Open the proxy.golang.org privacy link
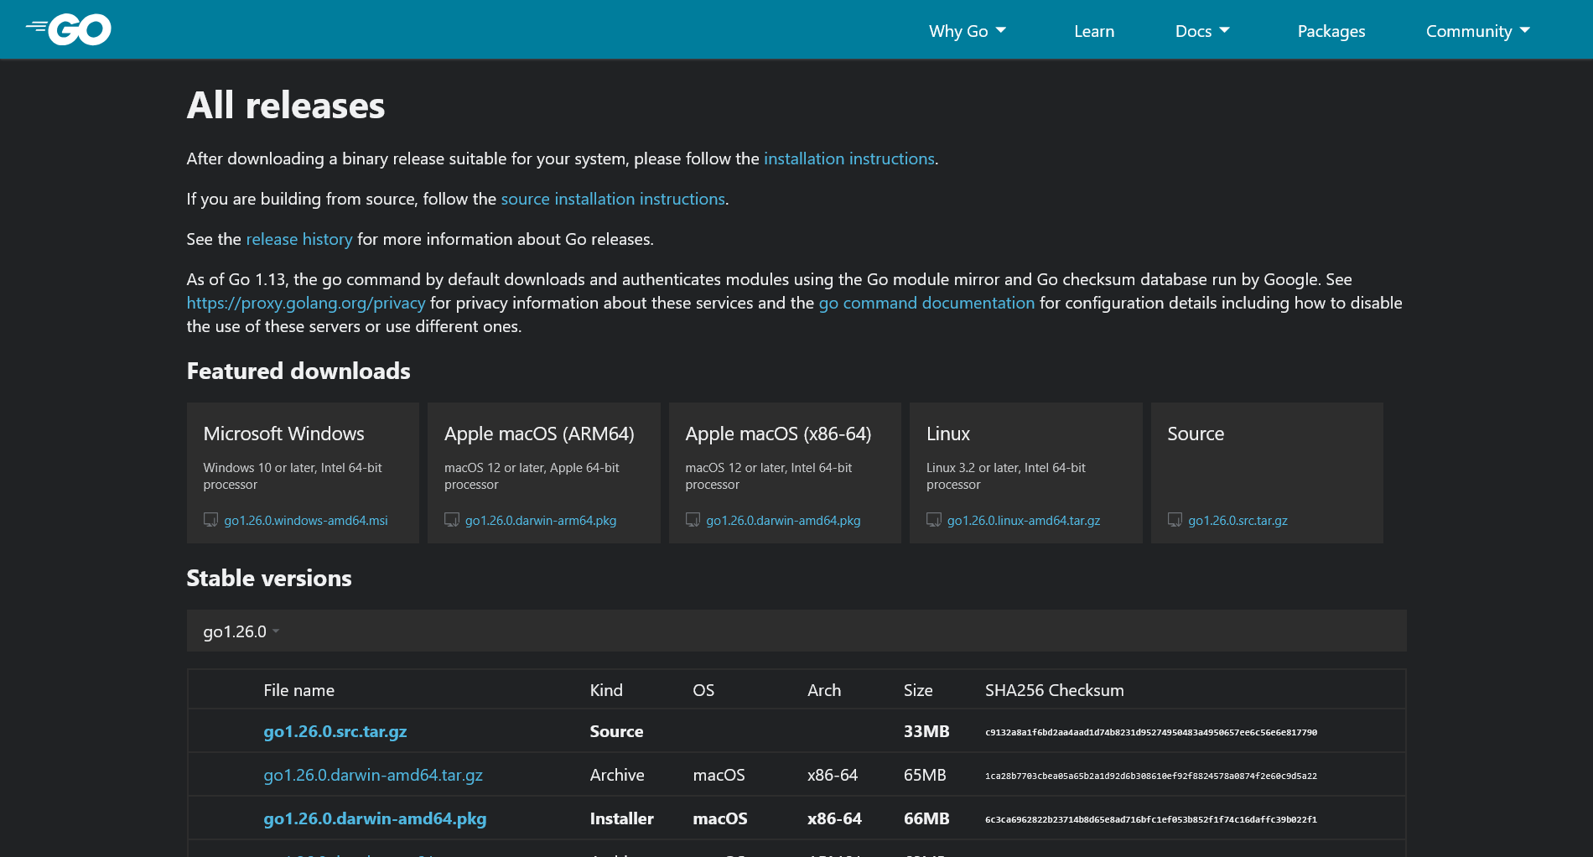 [305, 303]
